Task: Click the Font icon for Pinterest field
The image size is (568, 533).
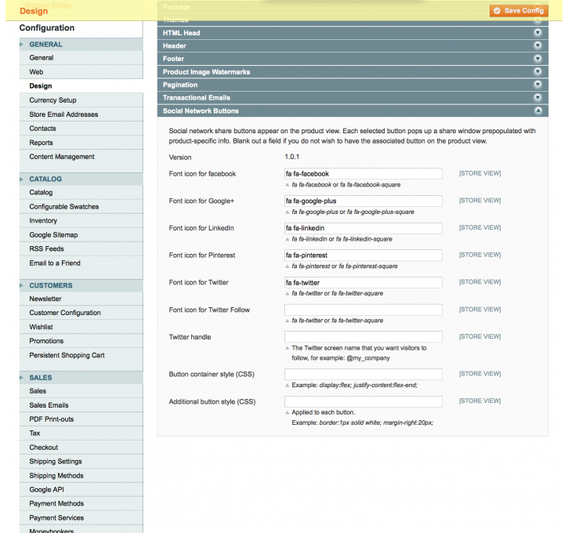Action: pyautogui.click(x=363, y=255)
